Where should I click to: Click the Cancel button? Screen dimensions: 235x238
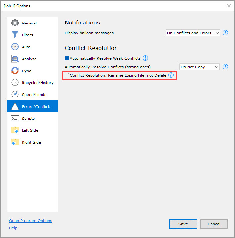click(x=214, y=224)
